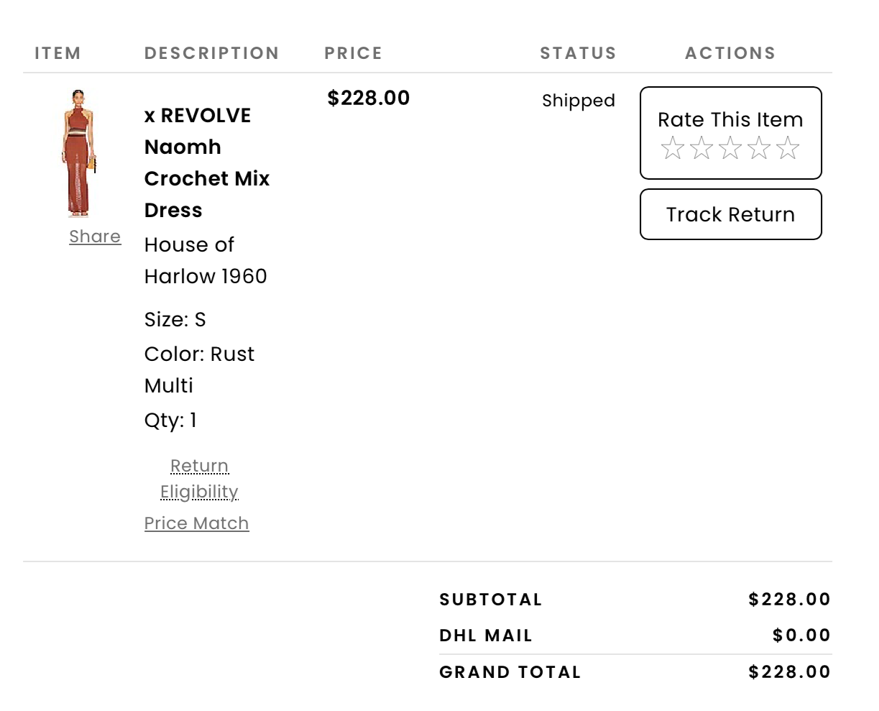This screenshot has height=711, width=879.
Task: Give the dress a two-star rating
Action: 701,148
